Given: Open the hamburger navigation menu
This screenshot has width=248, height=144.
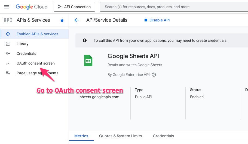Looking at the screenshot, I should point(7,7).
